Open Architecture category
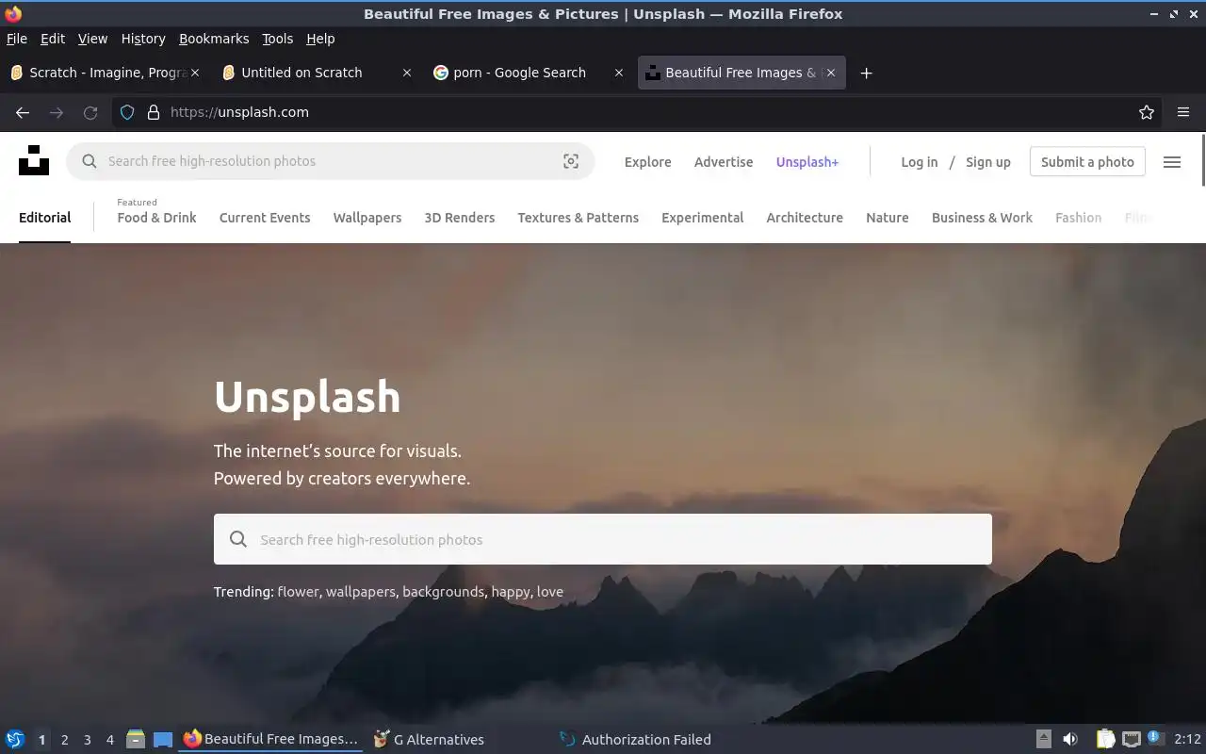This screenshot has height=754, width=1206. click(x=805, y=218)
